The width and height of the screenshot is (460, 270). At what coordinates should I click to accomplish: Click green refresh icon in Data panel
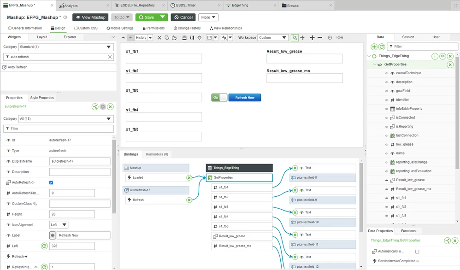pos(382,47)
